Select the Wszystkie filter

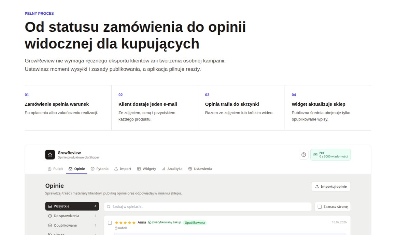[x=72, y=206]
